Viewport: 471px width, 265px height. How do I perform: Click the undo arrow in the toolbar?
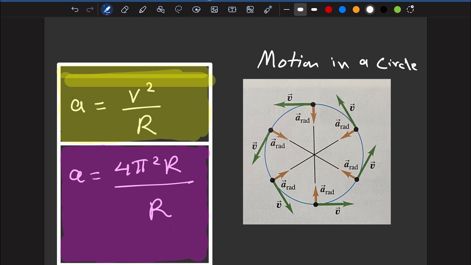pyautogui.click(x=75, y=10)
